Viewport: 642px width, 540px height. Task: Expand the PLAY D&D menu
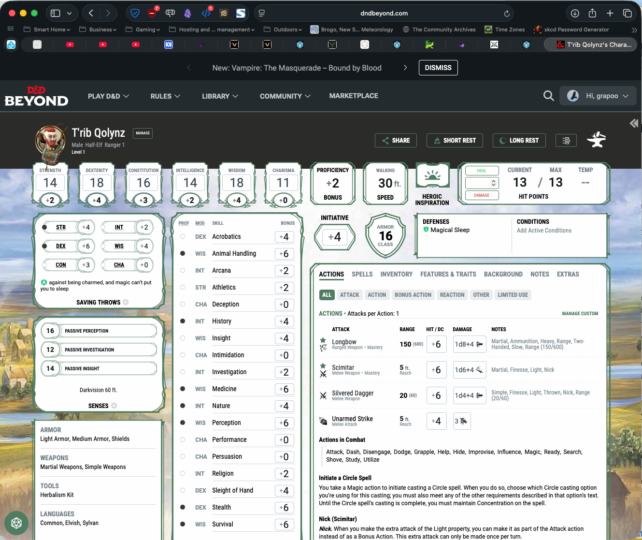[108, 96]
